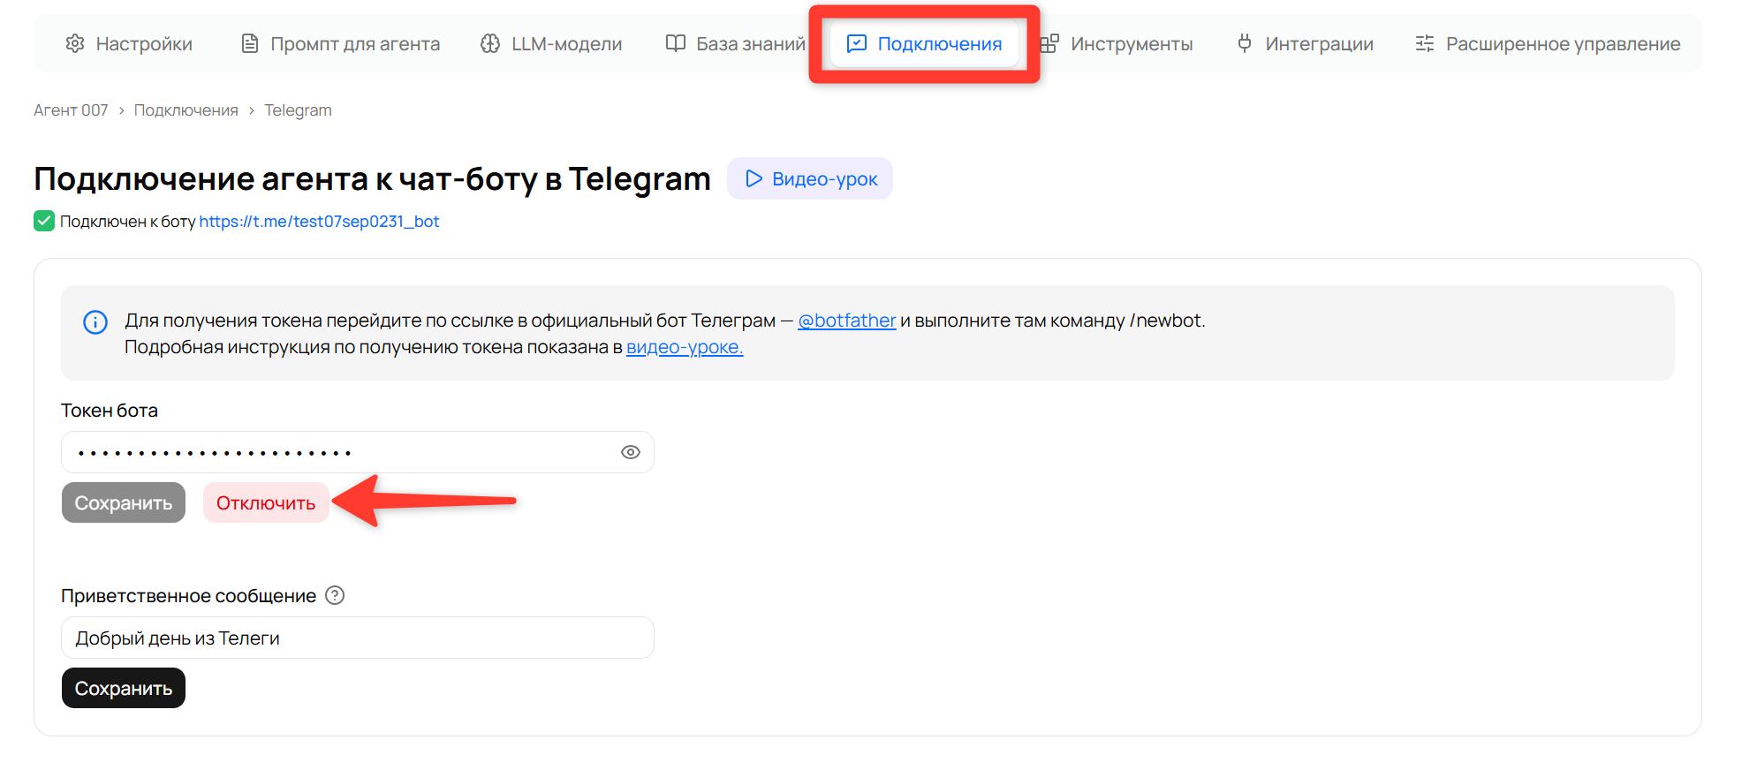Switch to Промпт для агента tab
This screenshot has height=770, width=1742.
tap(340, 43)
